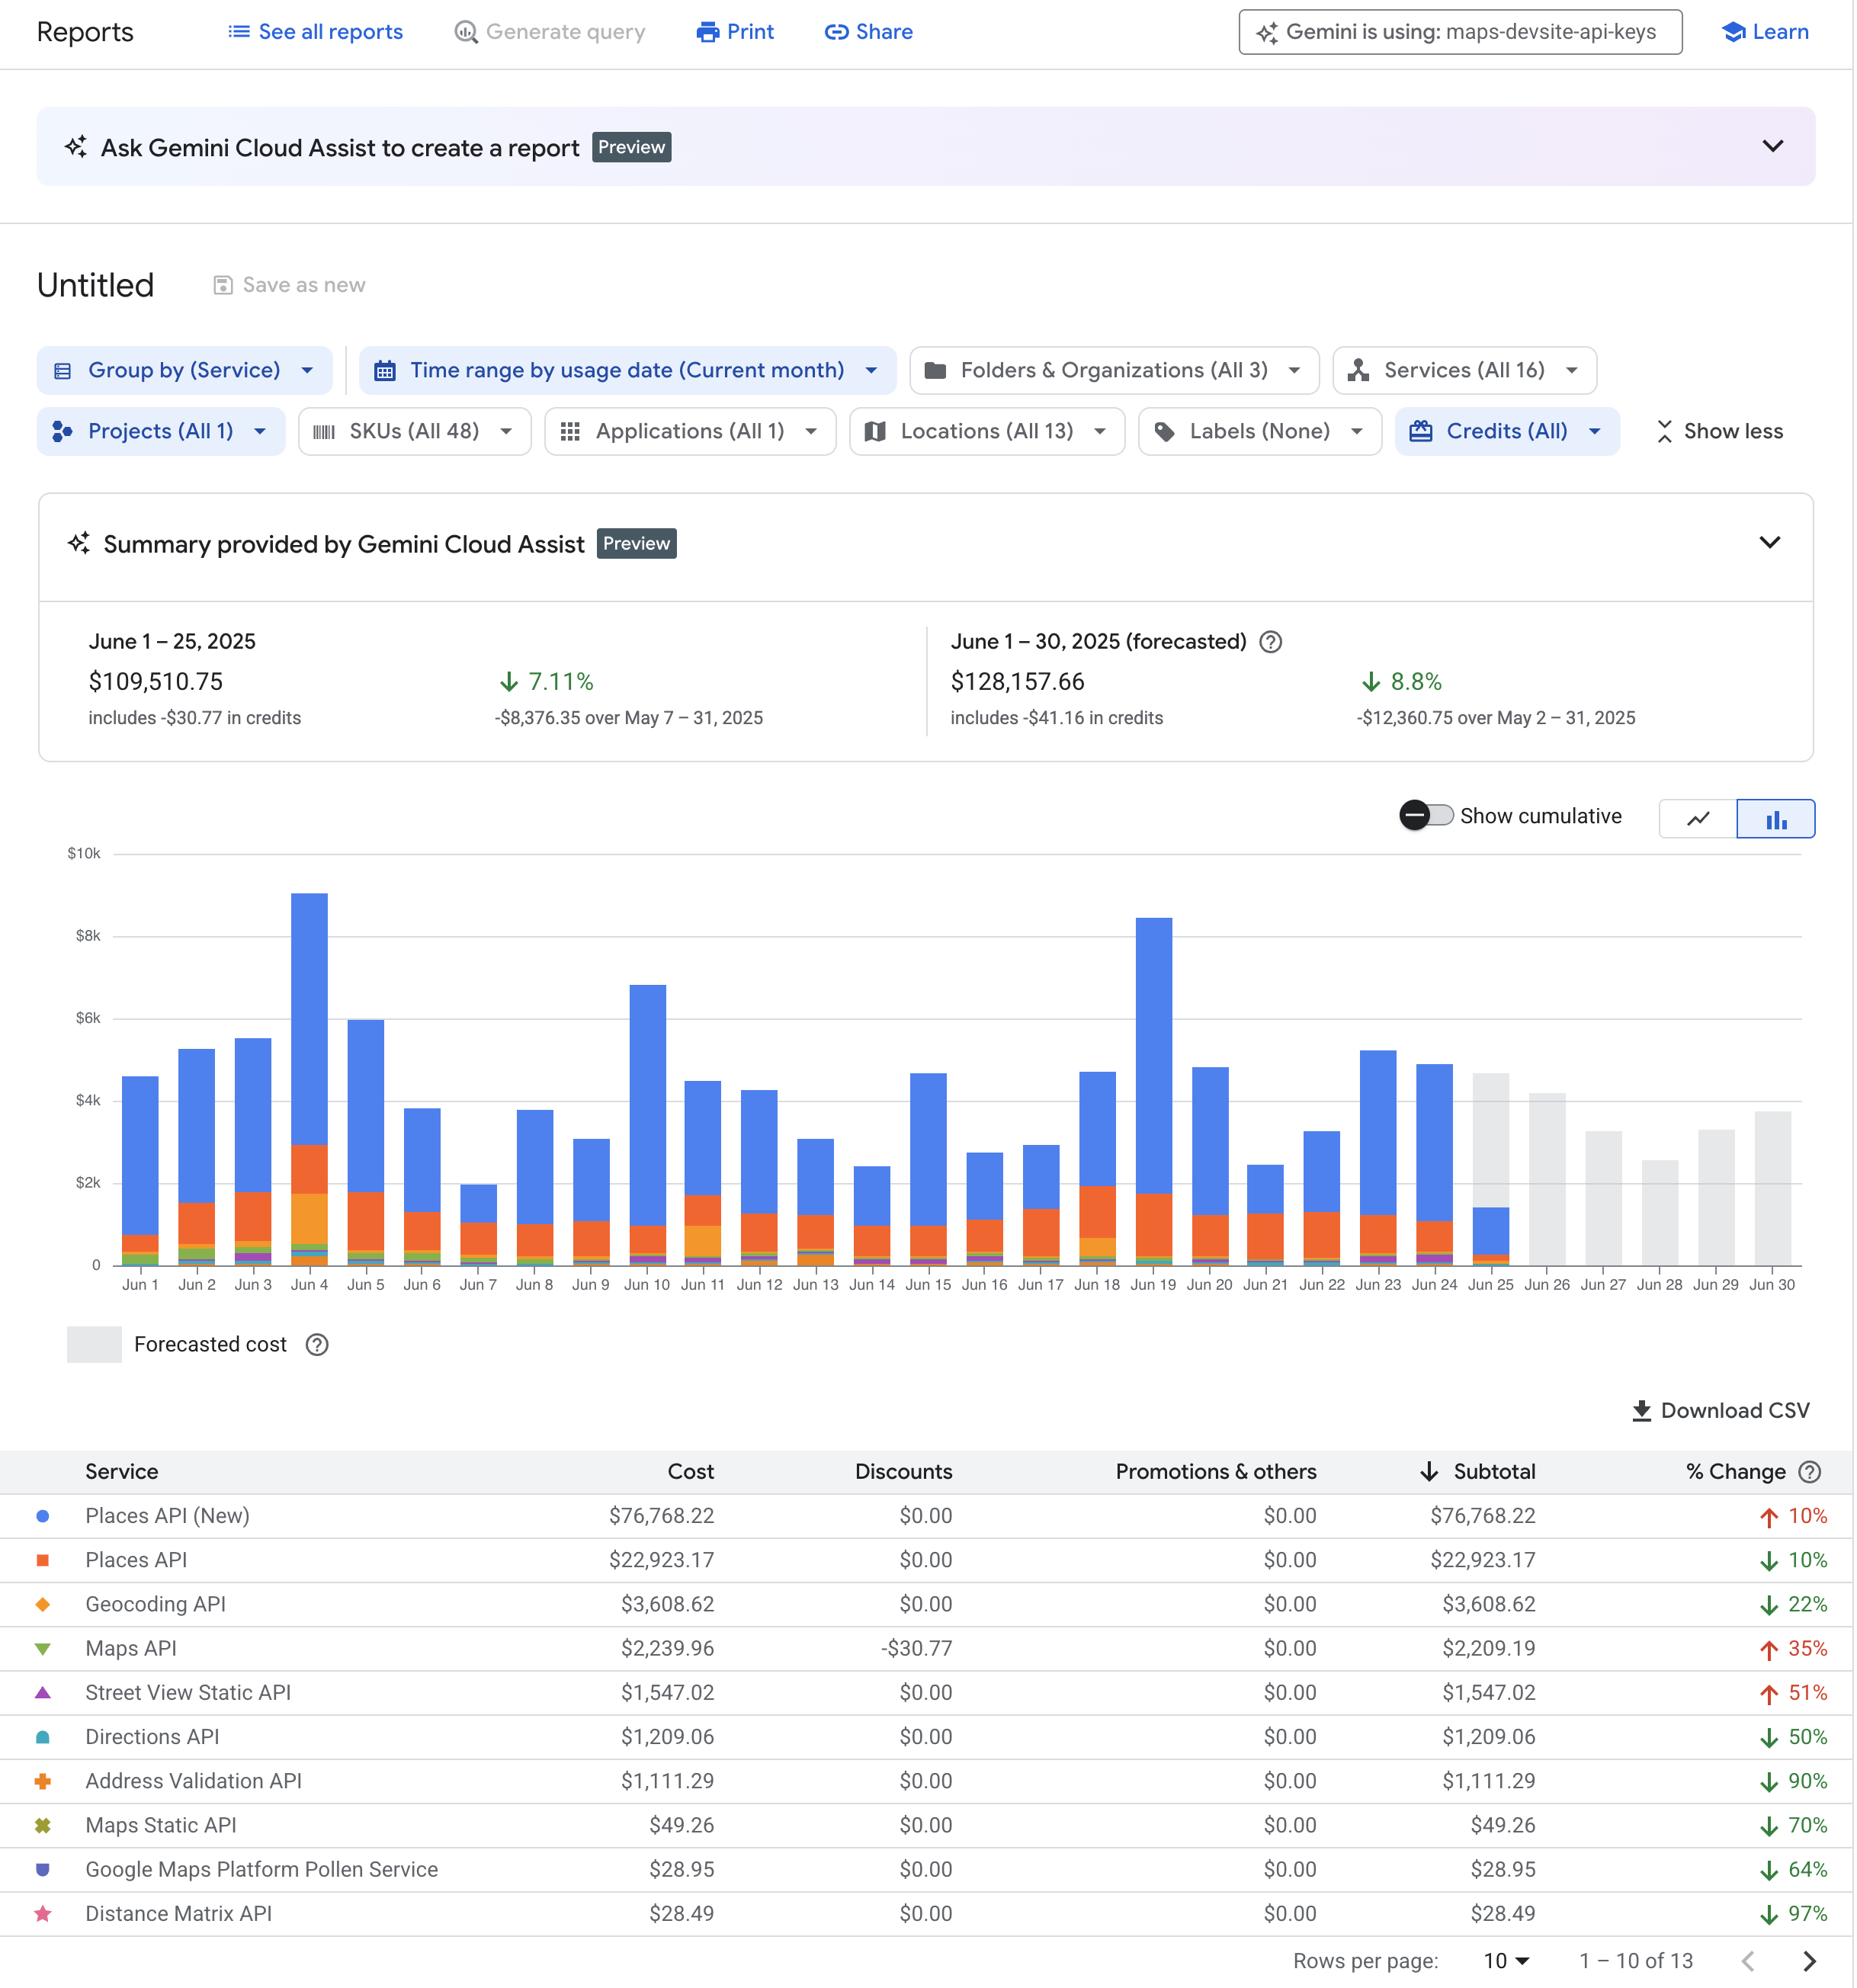Click the Save as new icon
Viewport: 1857px width, 1988px height.
click(222, 285)
